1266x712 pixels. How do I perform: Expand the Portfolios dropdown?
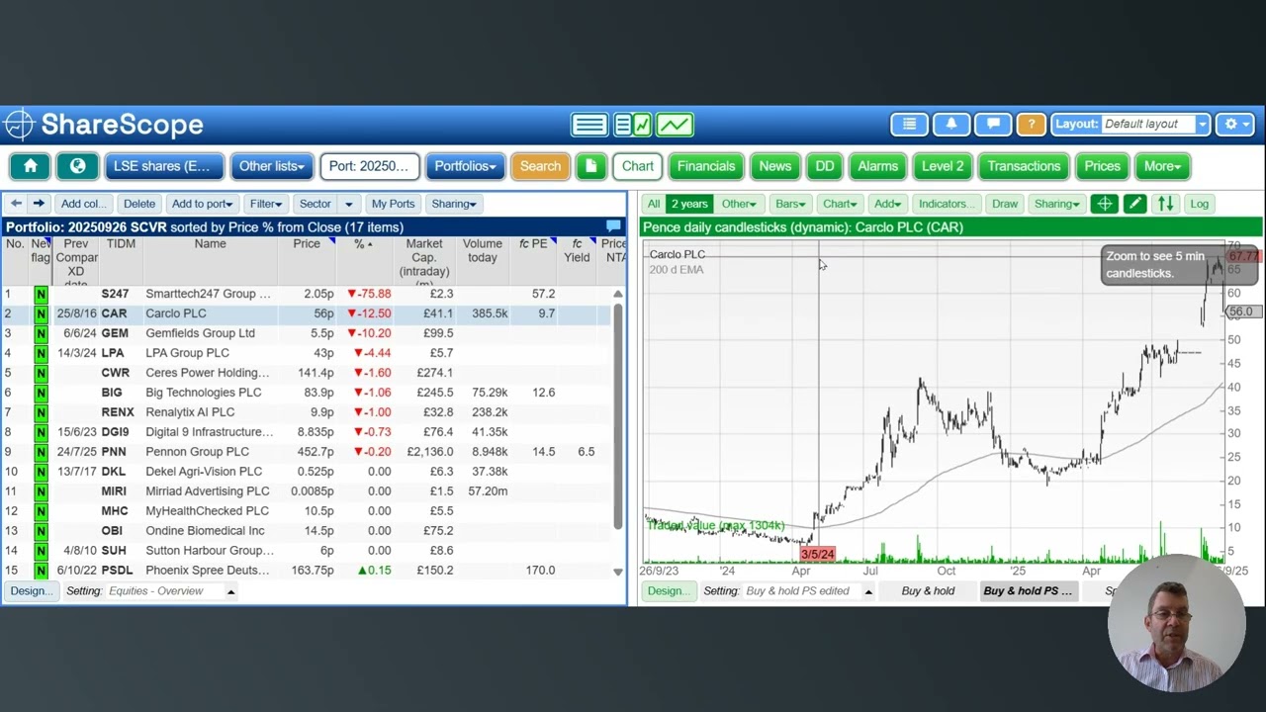coord(465,166)
